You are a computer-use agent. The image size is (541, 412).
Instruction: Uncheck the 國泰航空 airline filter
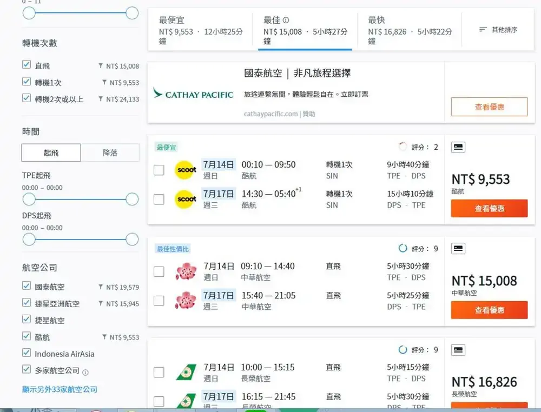(26, 286)
